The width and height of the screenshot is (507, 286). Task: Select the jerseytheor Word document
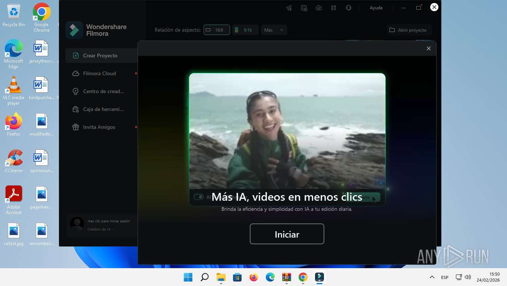(41, 51)
